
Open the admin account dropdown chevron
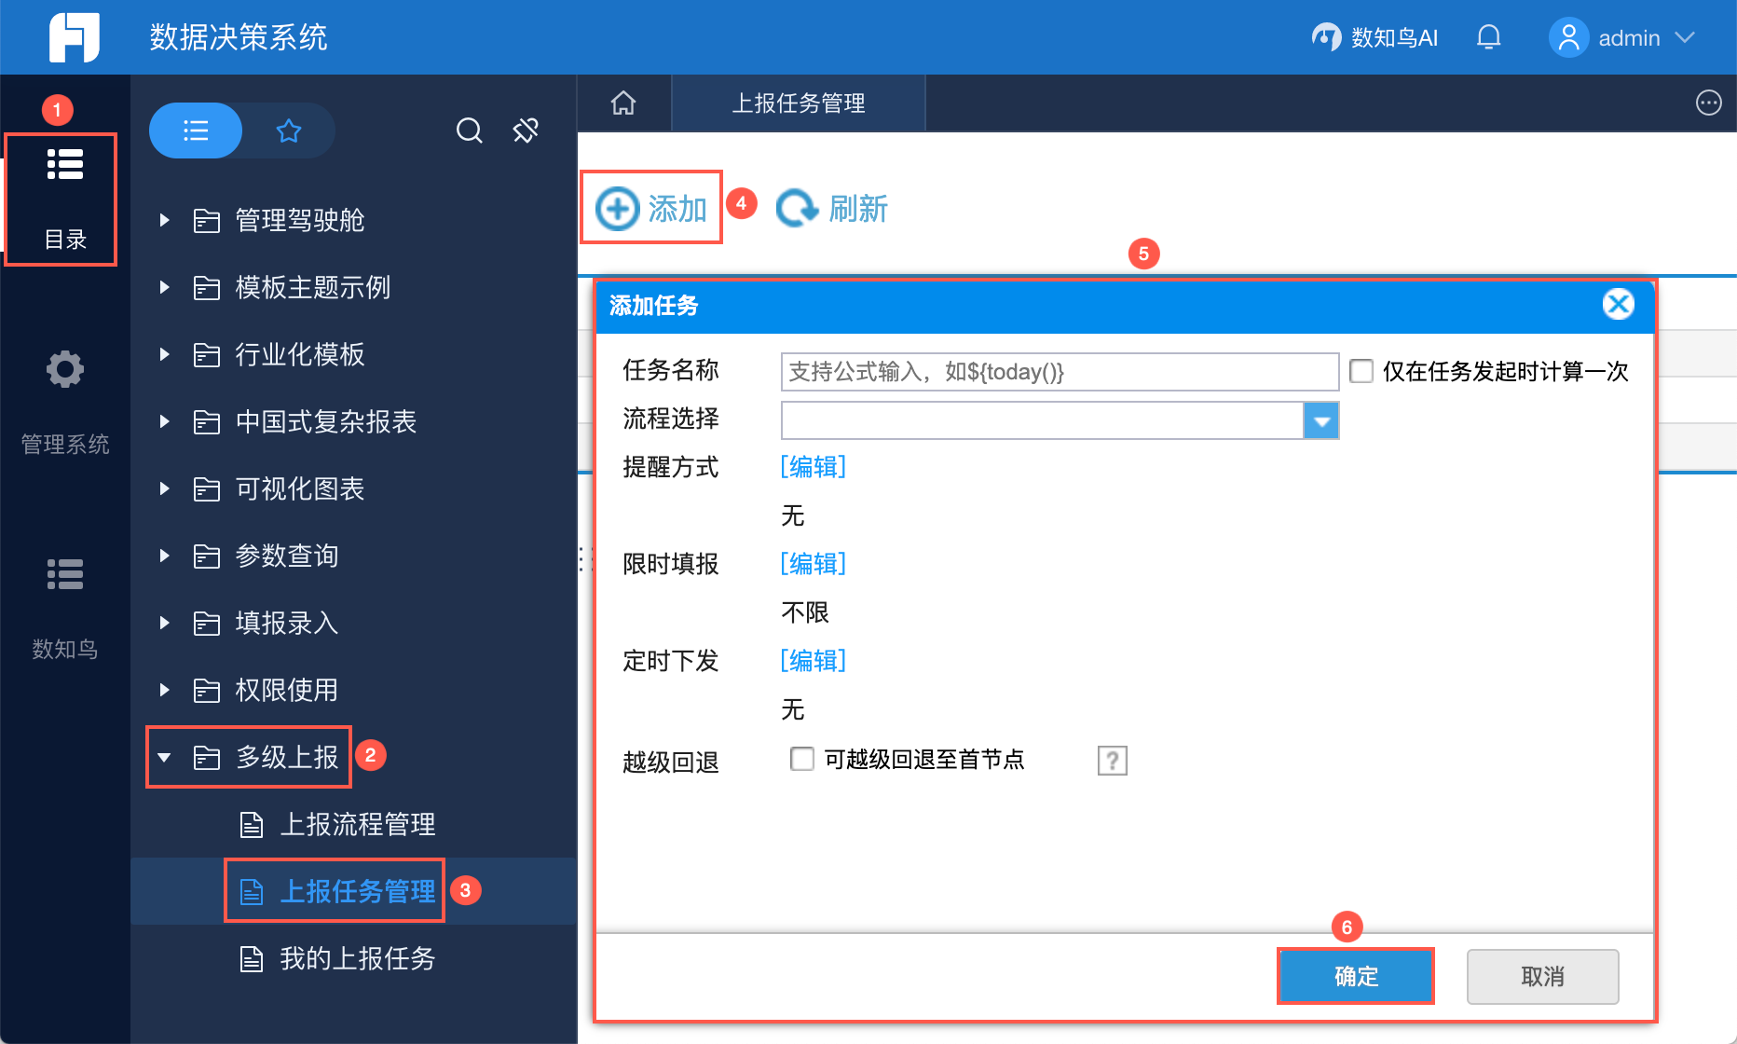coord(1684,37)
